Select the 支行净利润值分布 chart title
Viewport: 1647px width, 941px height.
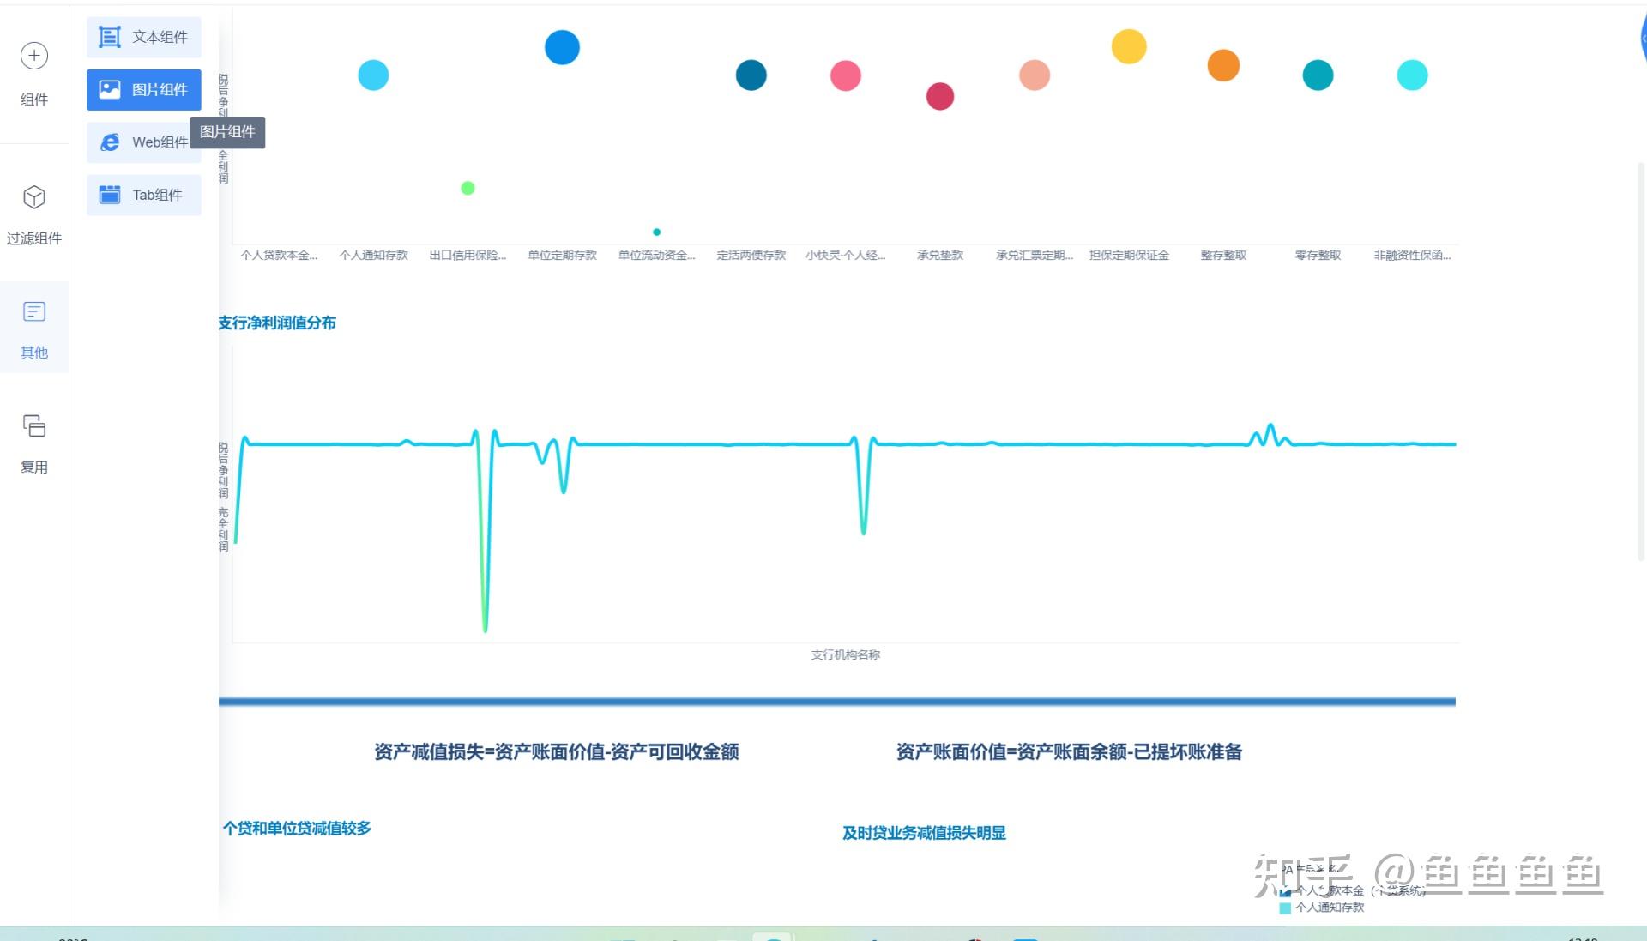click(x=277, y=323)
